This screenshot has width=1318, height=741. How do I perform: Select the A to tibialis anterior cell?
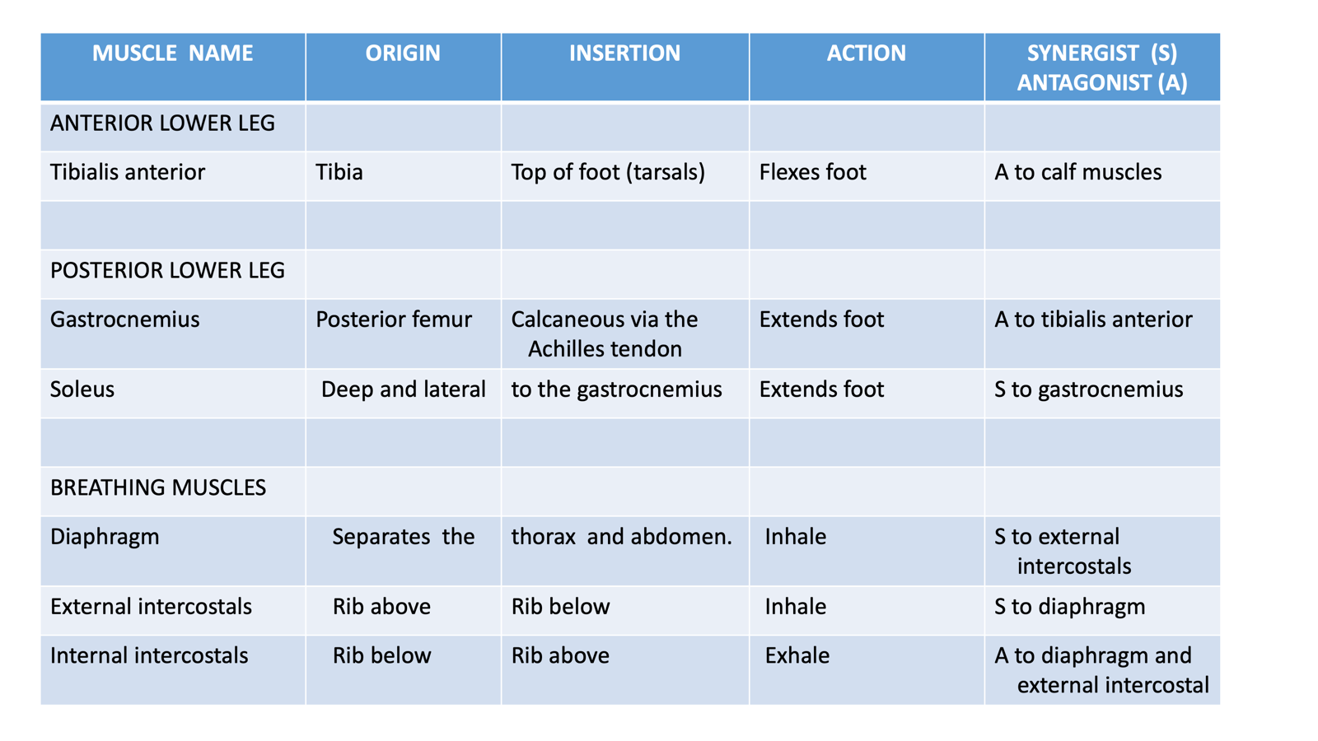point(1102,333)
